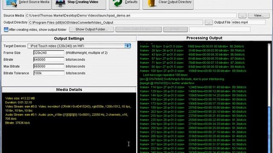This screenshot has width=273, height=153.
Task: Click '(WidthxHeight, multiple of 2)' hint text
Action: (x=87, y=53)
